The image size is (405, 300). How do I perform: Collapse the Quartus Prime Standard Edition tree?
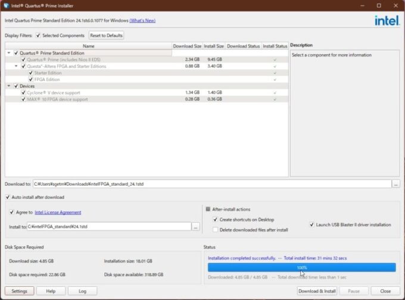click(x=9, y=53)
